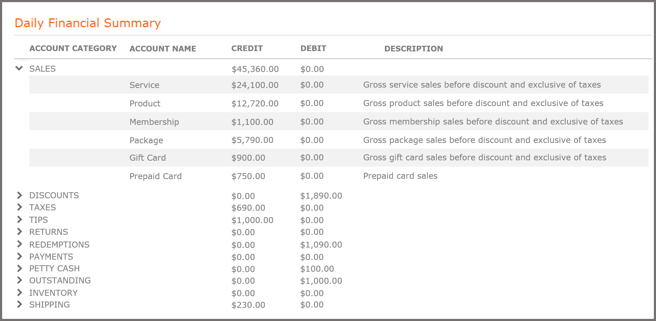Expand the SHIPPING category
Image resolution: width=656 pixels, height=321 pixels.
tap(20, 304)
